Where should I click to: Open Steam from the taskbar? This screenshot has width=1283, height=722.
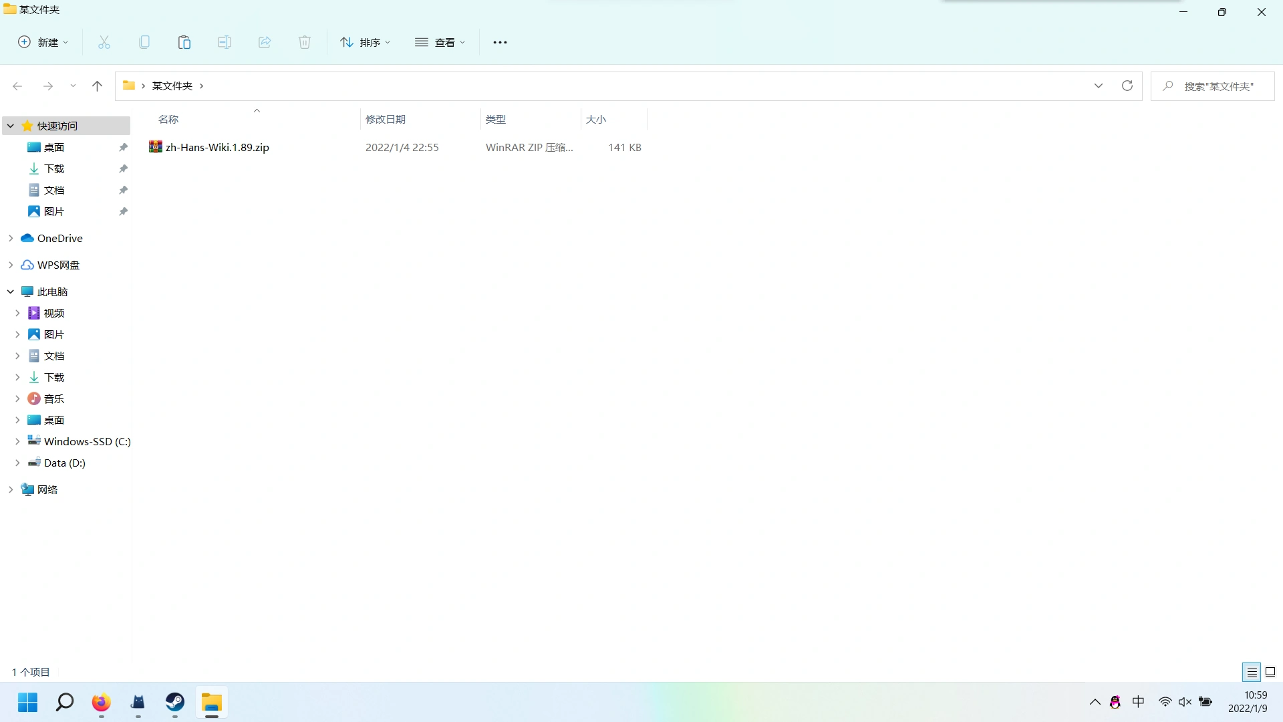pyautogui.click(x=175, y=703)
